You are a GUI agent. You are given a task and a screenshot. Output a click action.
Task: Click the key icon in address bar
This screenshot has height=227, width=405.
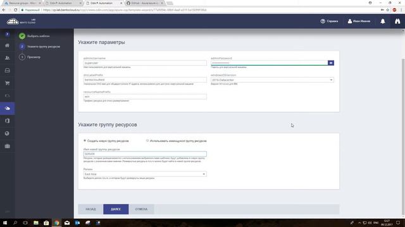pyautogui.click(x=382, y=10)
